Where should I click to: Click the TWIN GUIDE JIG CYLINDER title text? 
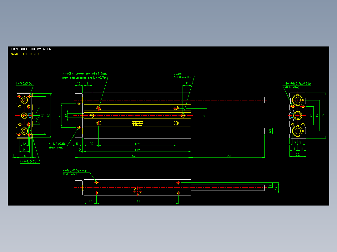click(x=31, y=49)
